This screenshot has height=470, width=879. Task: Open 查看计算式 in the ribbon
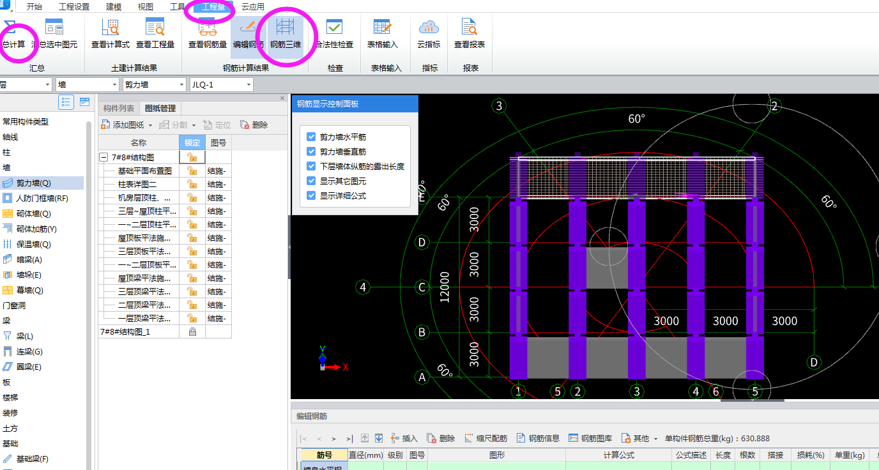click(x=111, y=33)
